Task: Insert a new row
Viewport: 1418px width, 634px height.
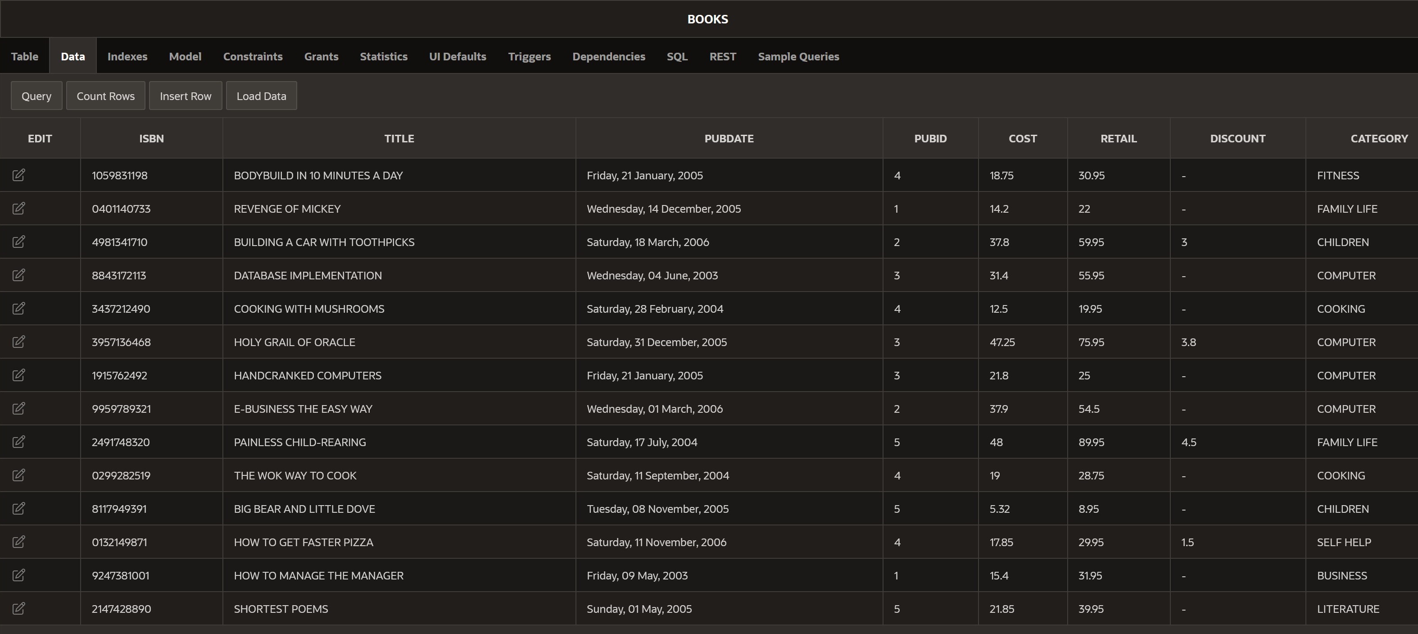Action: click(185, 95)
